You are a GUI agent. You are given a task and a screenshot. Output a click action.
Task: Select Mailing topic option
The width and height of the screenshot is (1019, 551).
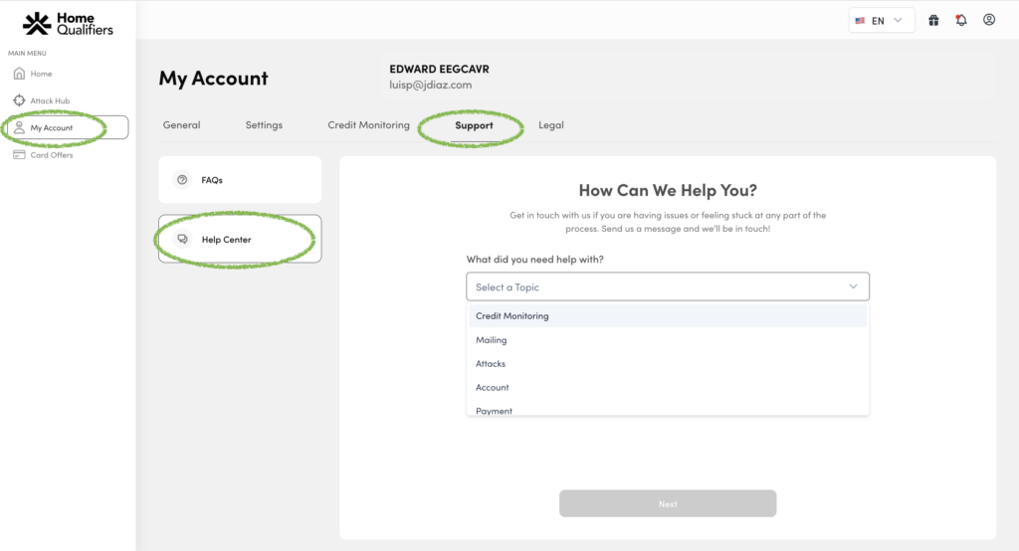492,340
